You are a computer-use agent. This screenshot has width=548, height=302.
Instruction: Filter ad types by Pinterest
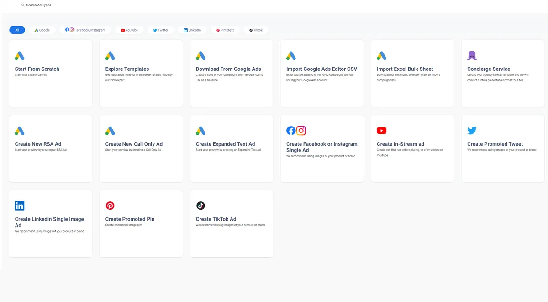(225, 30)
